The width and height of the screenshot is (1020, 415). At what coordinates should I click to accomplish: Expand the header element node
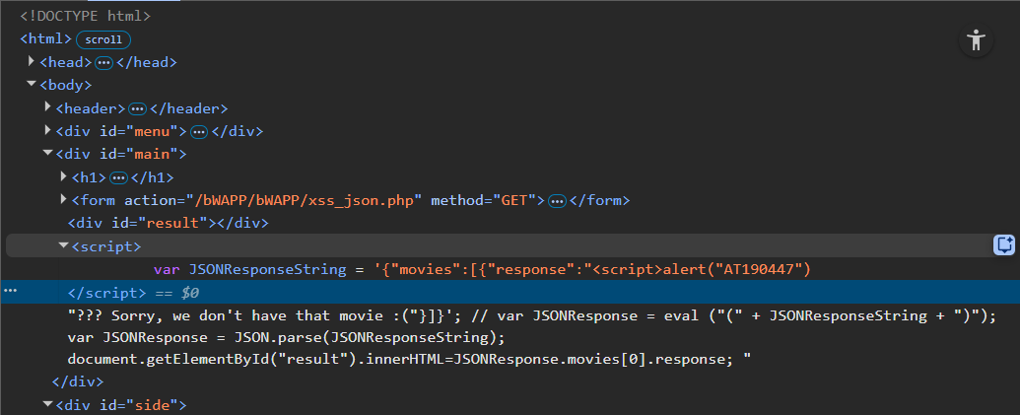[x=48, y=108]
